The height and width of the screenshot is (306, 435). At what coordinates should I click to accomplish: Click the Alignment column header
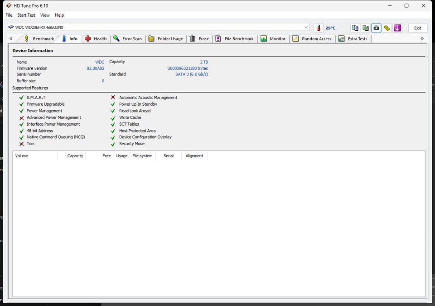pyautogui.click(x=194, y=156)
